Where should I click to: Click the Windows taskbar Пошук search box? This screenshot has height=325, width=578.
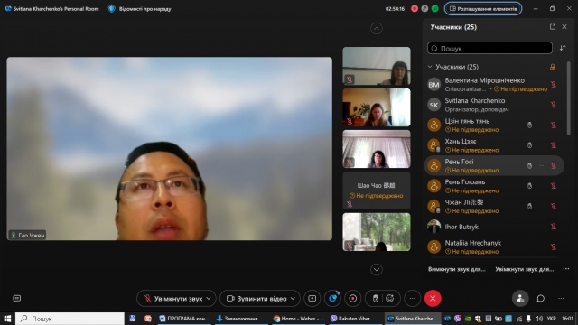(x=70, y=319)
